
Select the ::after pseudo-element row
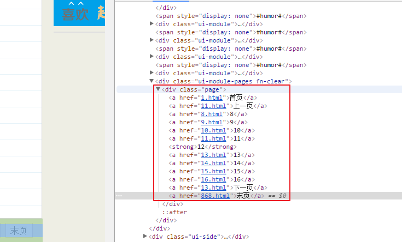tap(174, 212)
